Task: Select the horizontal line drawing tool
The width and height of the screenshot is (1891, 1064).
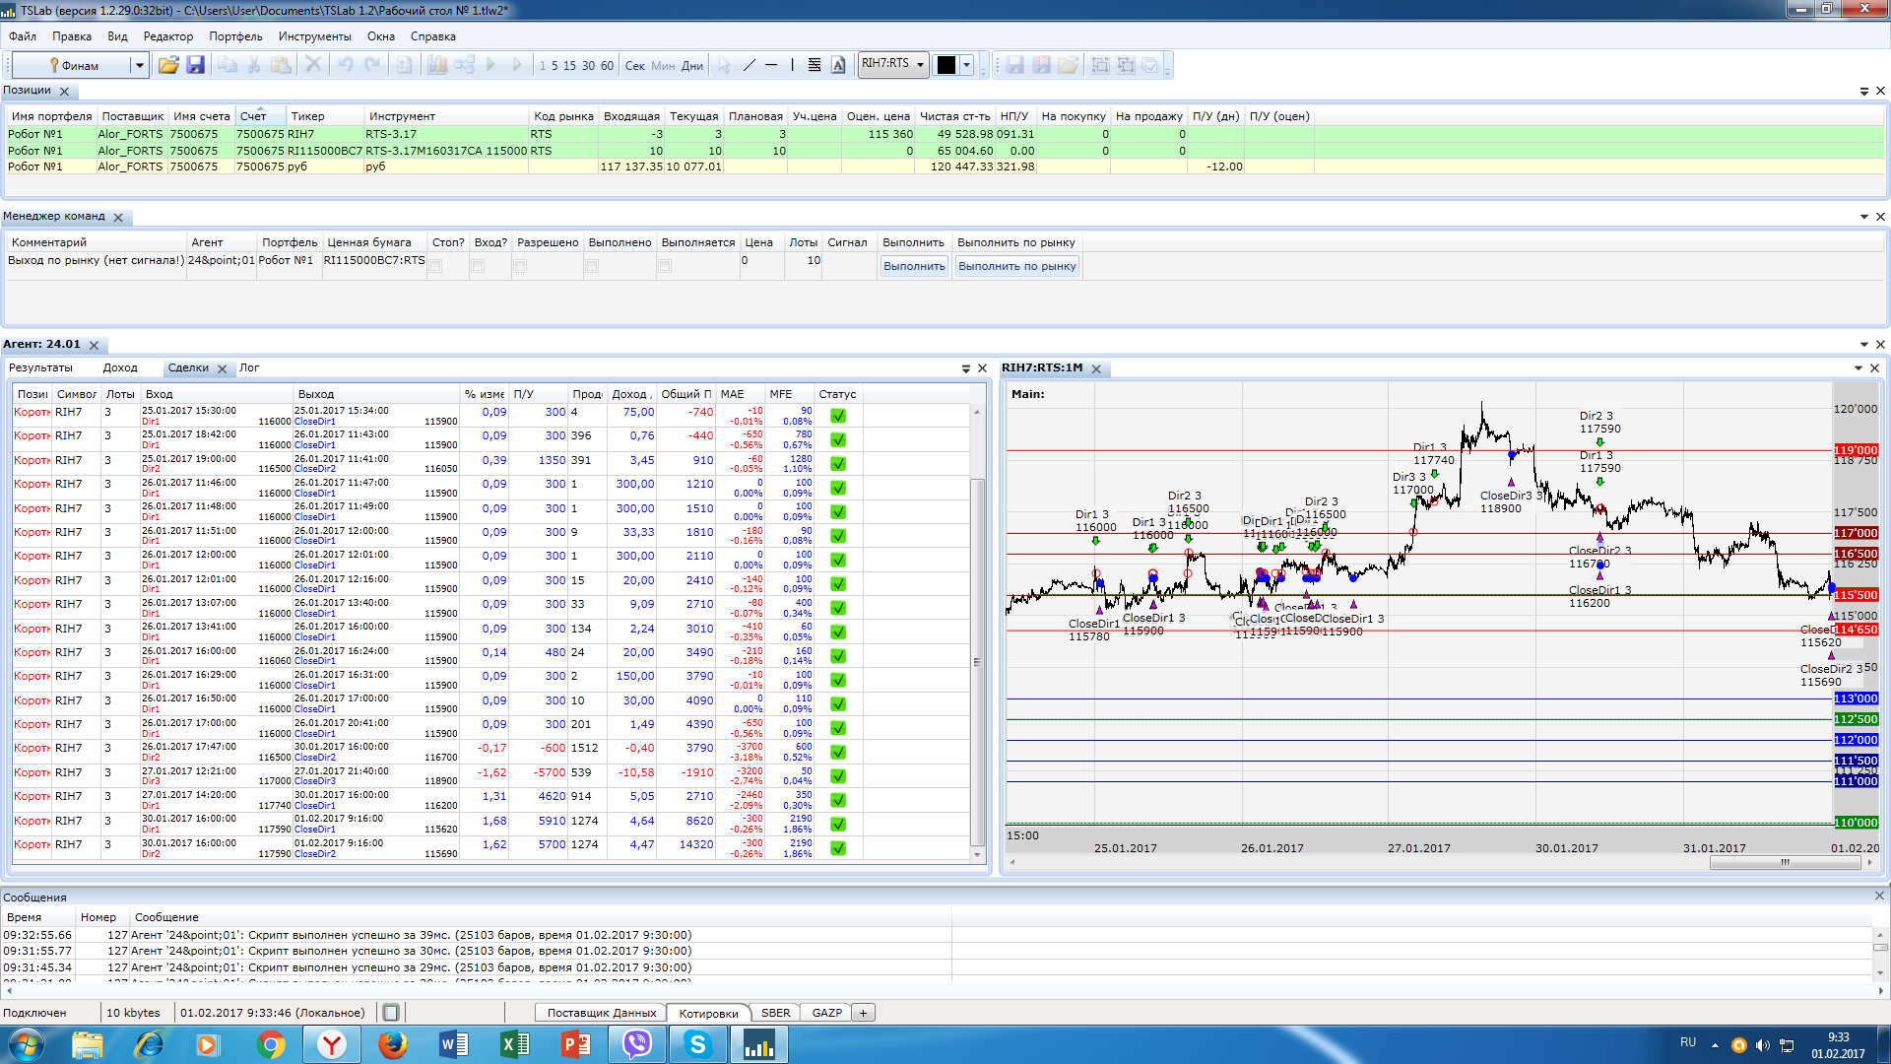Action: 771,65
